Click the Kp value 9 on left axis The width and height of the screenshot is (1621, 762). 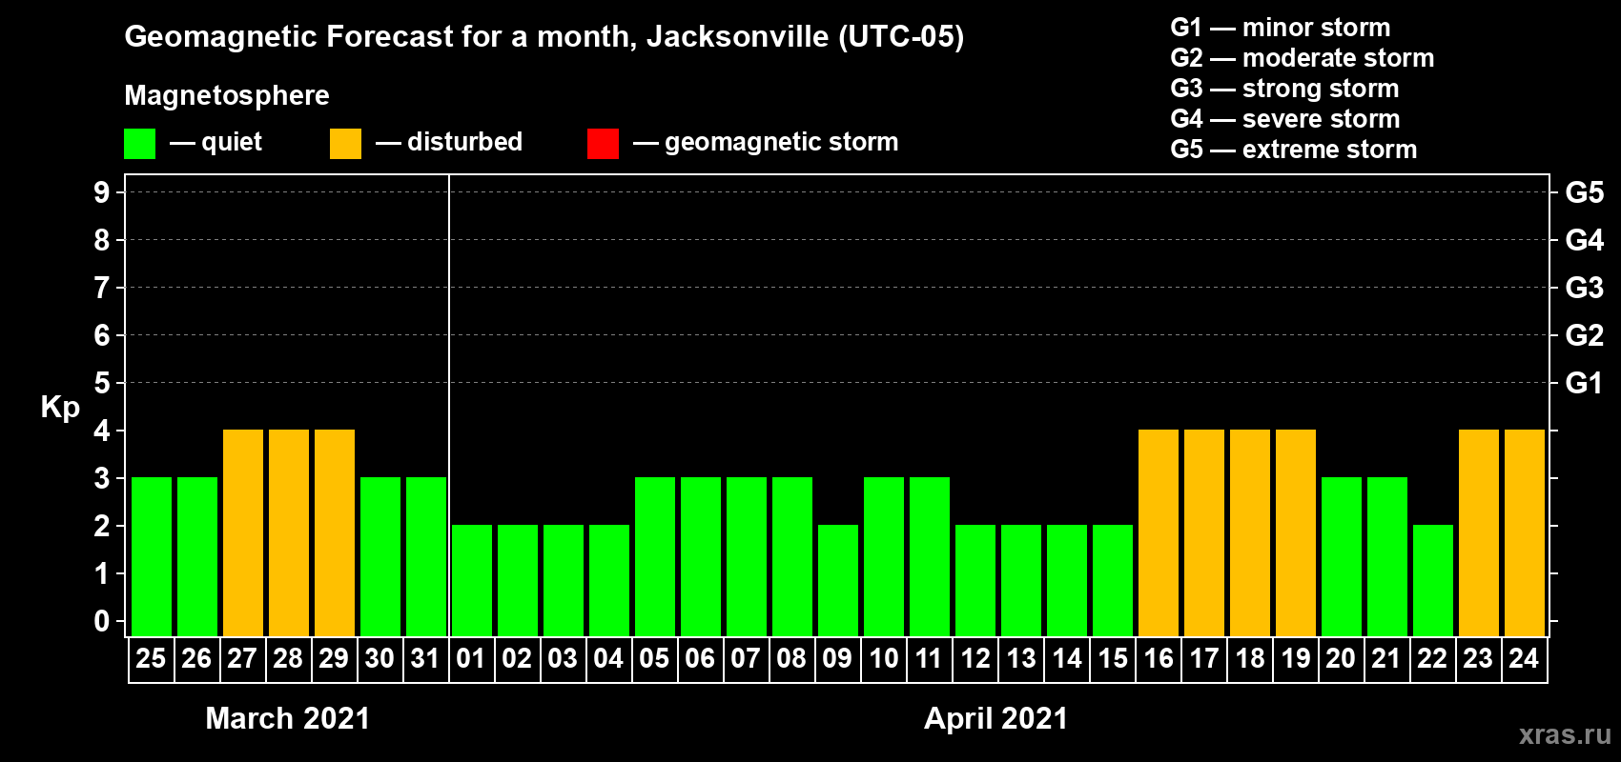[x=102, y=192]
